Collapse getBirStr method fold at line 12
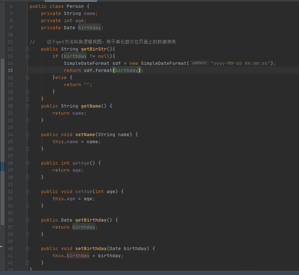Screen dimensions: 299x275 (x=27, y=49)
